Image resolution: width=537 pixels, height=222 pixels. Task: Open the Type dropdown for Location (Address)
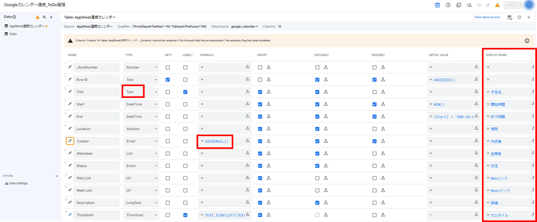(141, 129)
